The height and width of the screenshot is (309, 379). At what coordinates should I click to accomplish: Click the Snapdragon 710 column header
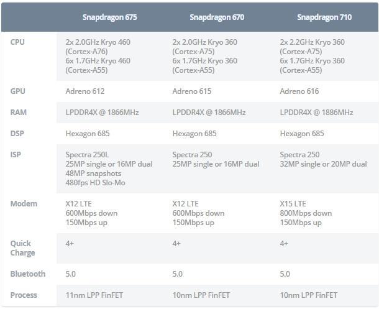[x=324, y=17]
